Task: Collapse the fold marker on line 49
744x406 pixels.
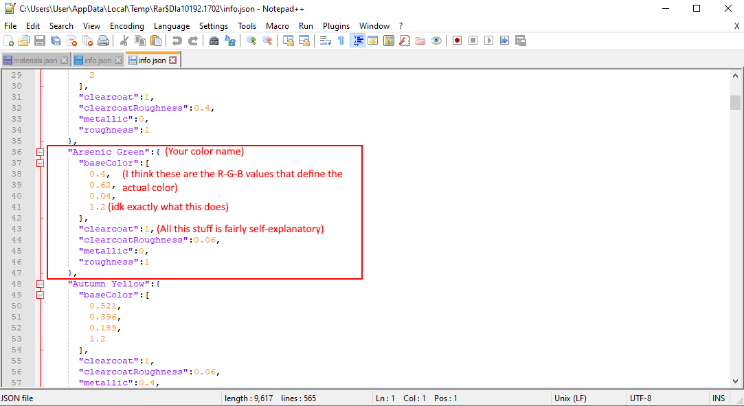Action: 41,295
